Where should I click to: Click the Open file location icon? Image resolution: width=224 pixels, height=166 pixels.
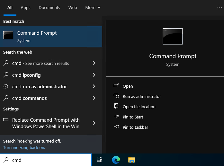[x=116, y=106]
